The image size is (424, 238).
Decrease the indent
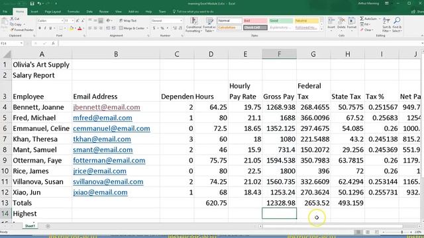click(108, 28)
